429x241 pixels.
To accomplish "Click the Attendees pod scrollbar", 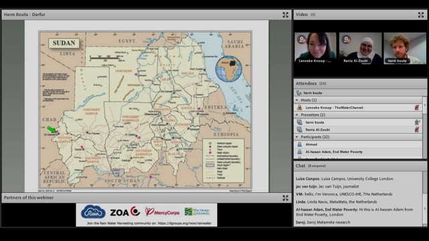I will (424, 127).
